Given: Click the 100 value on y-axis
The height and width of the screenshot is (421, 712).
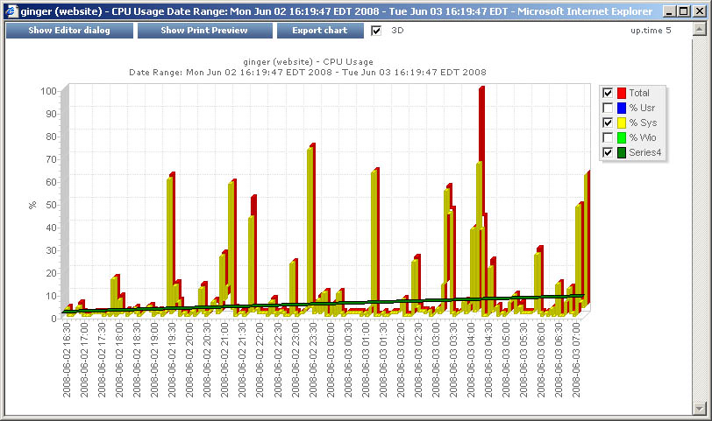Looking at the screenshot, I should [x=48, y=91].
